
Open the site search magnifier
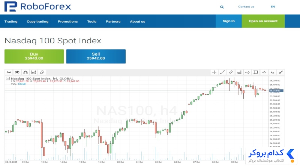coord(222,7)
